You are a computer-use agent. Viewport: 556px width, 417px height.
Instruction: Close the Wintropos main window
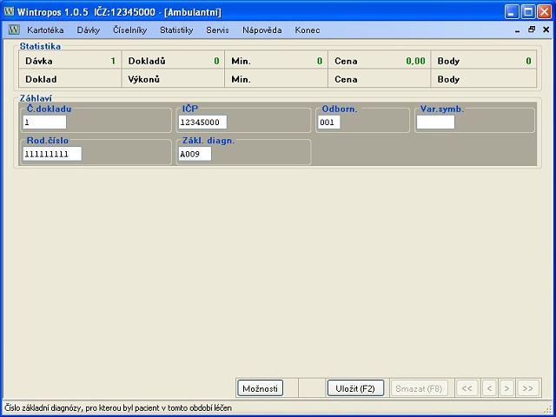click(545, 11)
